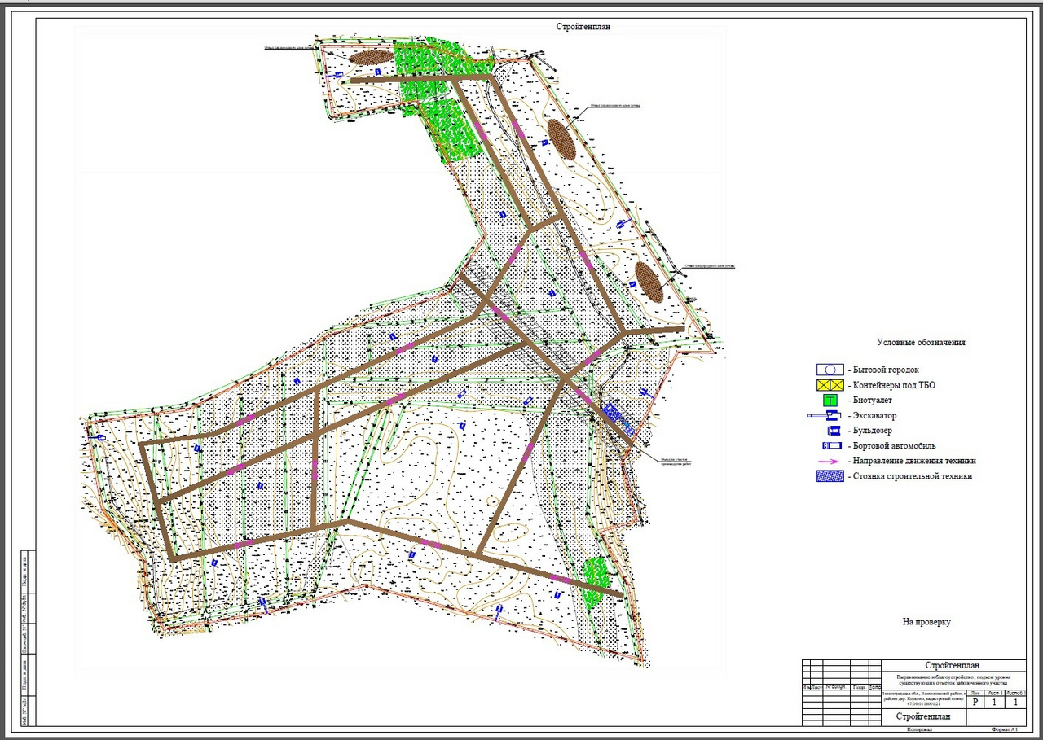Click the stage letter 'Р' in the title block
Viewport: 1043px width, 740px height.
pyautogui.click(x=975, y=702)
